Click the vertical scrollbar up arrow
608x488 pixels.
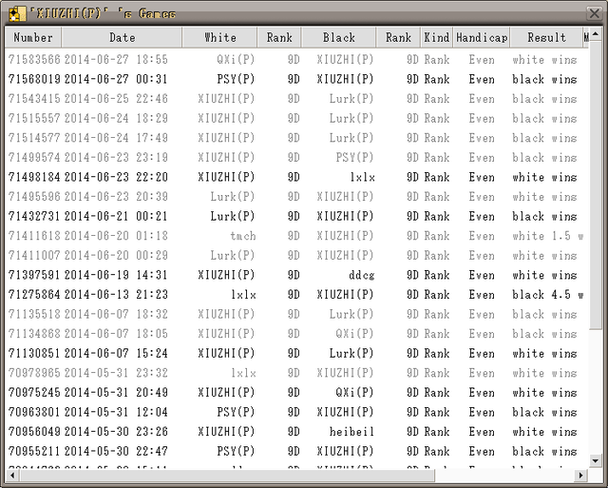pyautogui.click(x=596, y=34)
